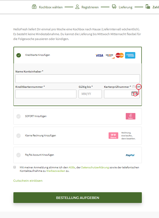
Task: Click the pink Sofort logo
Action: click(131, 116)
